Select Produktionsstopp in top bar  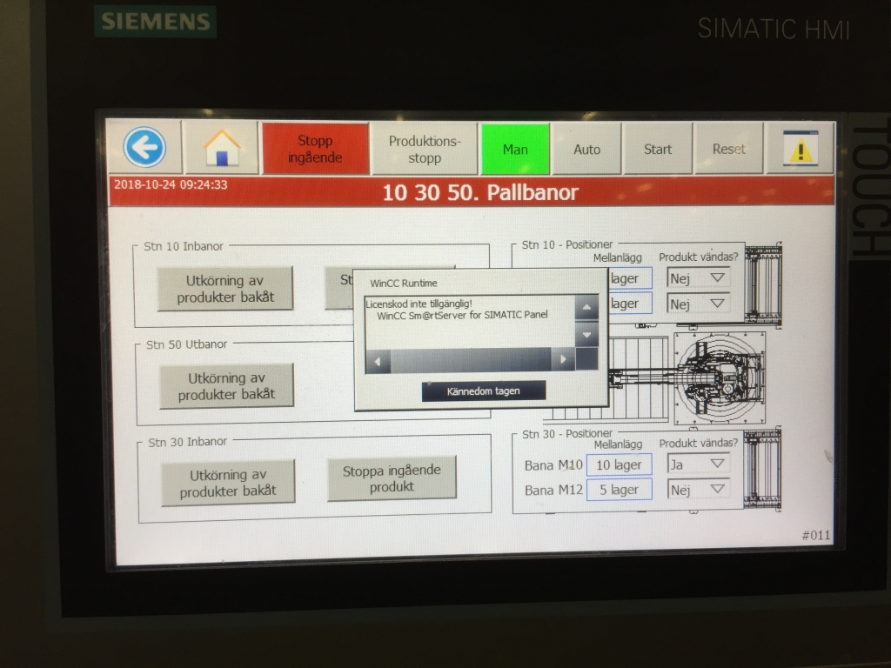425,149
